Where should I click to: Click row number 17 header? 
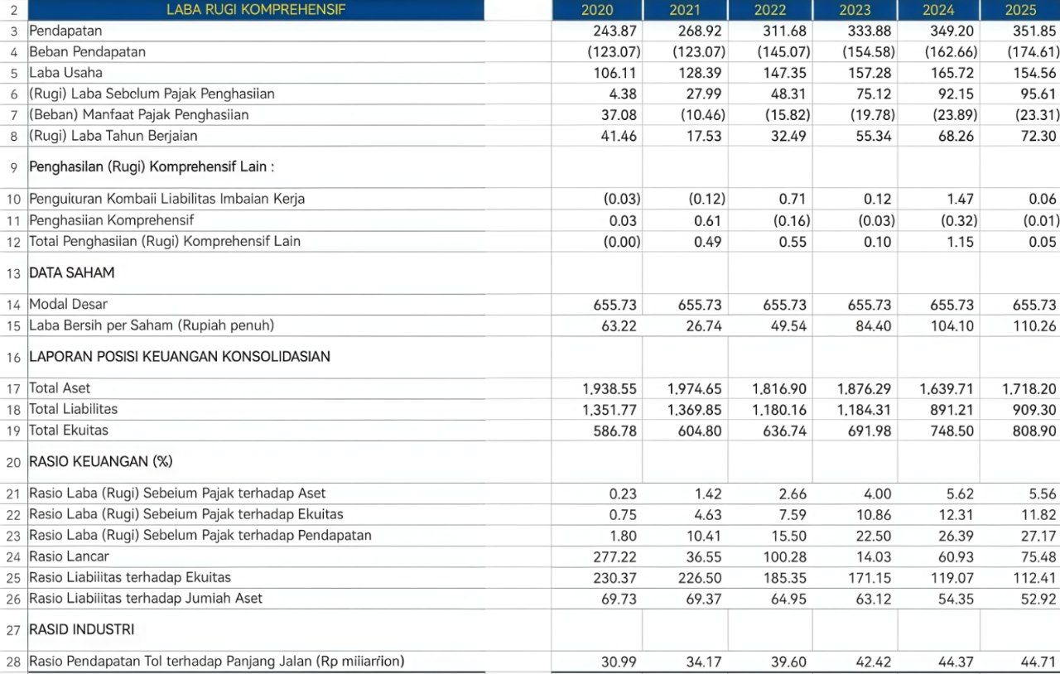coord(13,388)
